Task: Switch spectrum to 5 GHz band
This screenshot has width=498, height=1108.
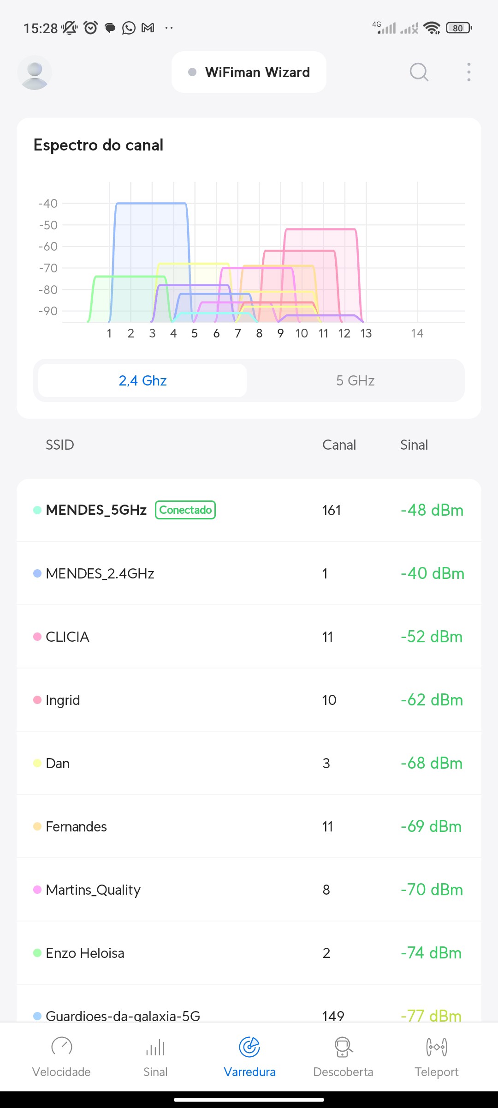Action: coord(355,380)
